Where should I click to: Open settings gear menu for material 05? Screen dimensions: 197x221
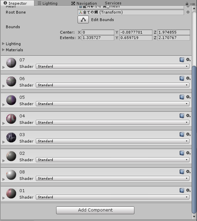click(188, 97)
